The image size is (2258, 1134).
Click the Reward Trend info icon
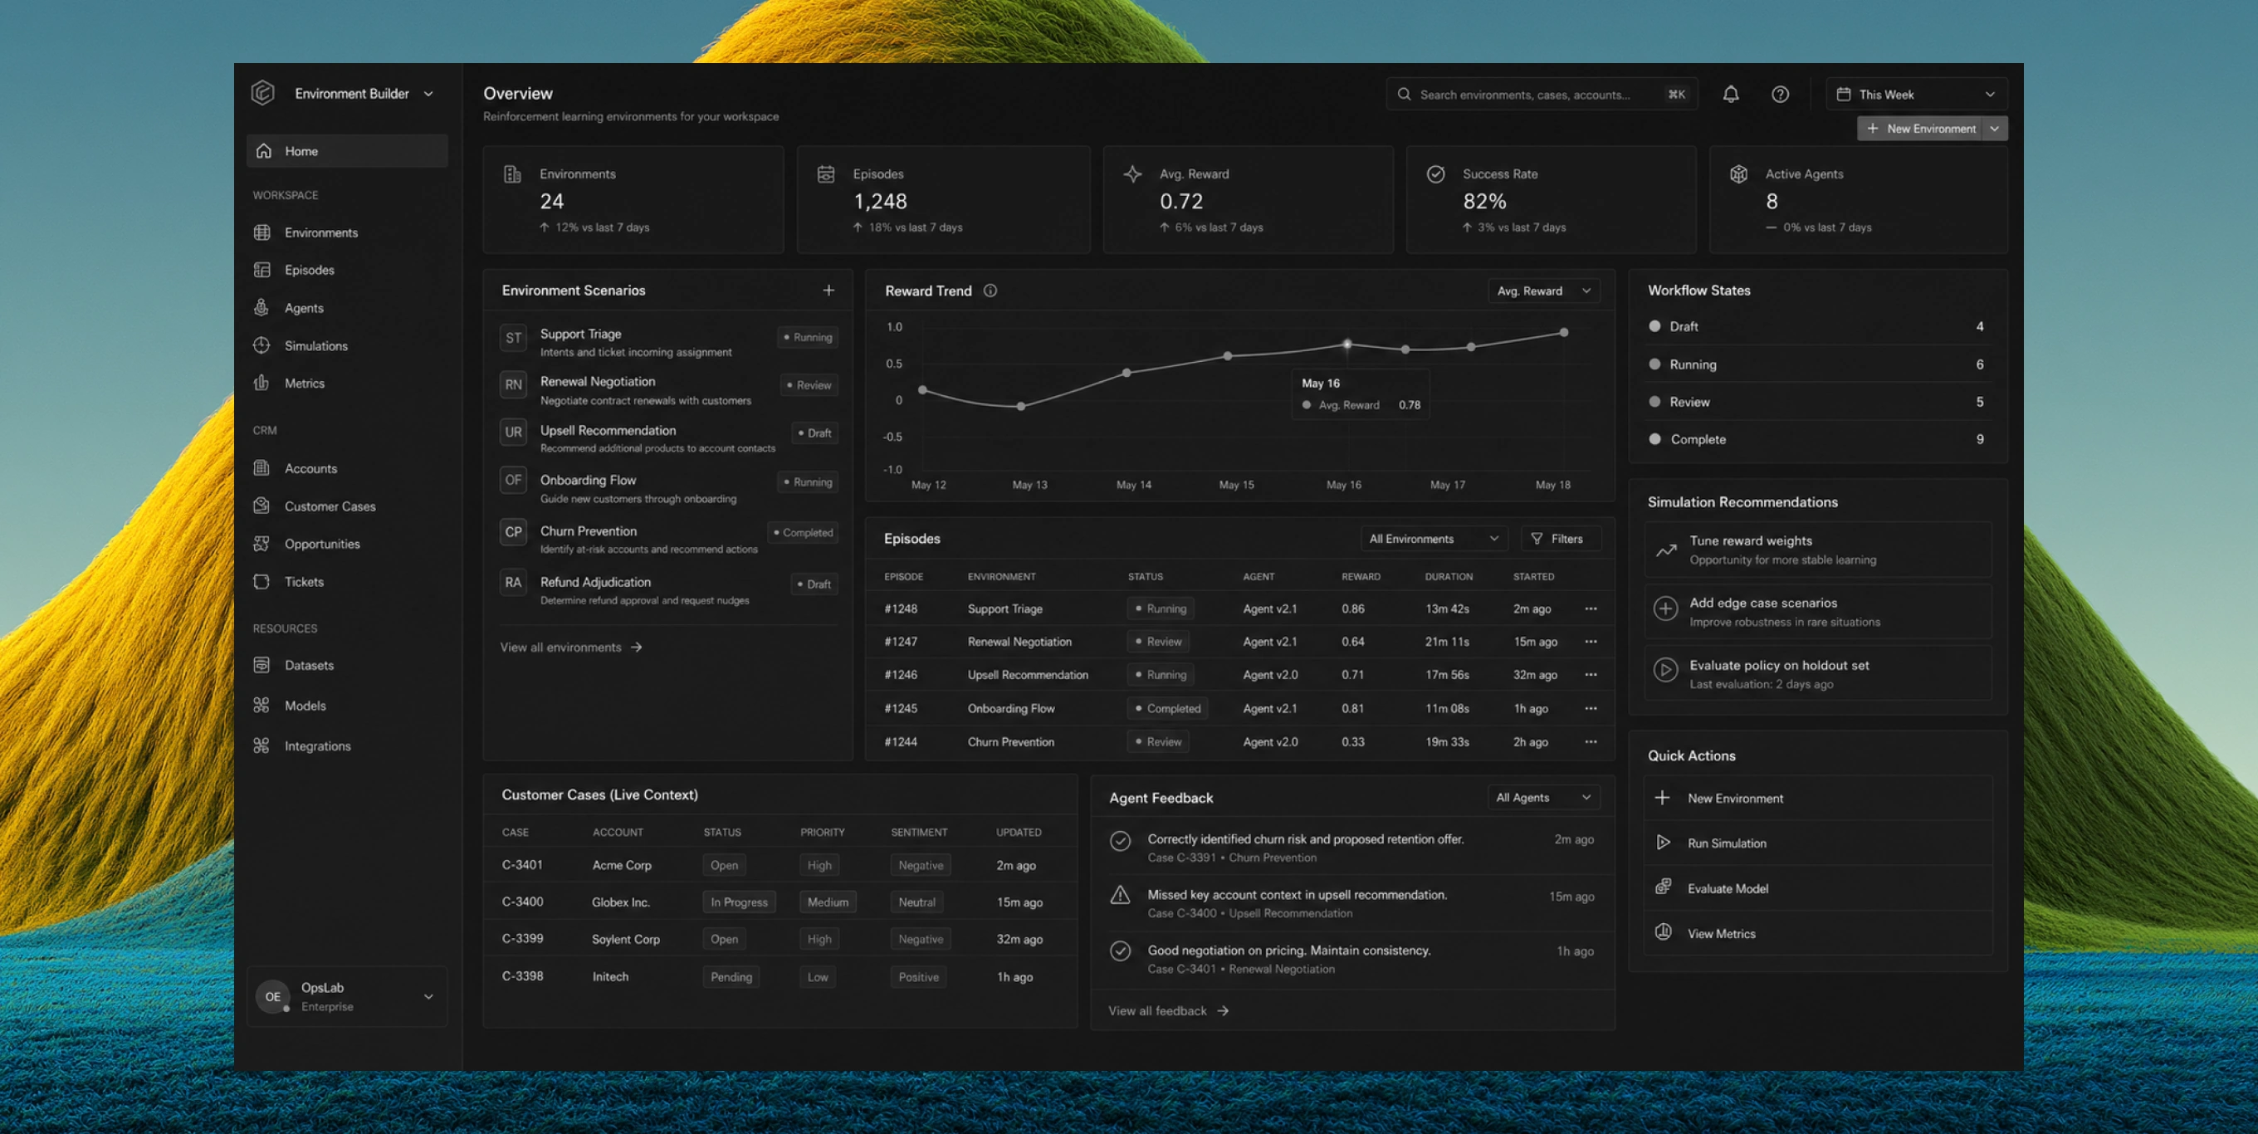990,290
